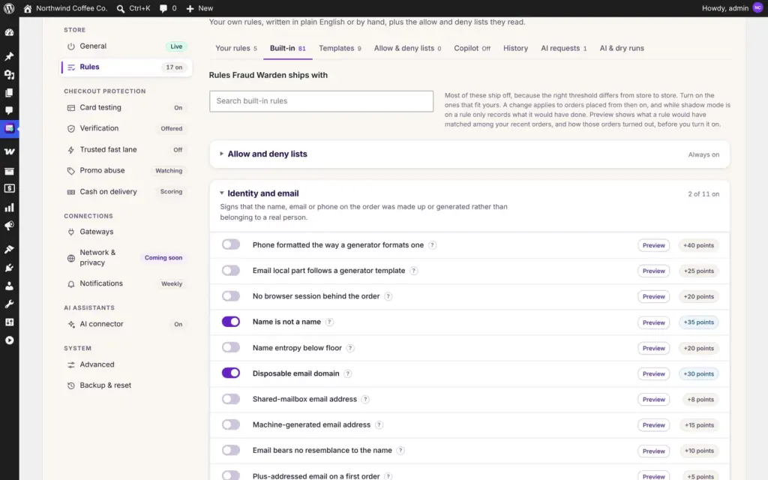
Task: Enable No browser session behind the order
Action: (231, 296)
